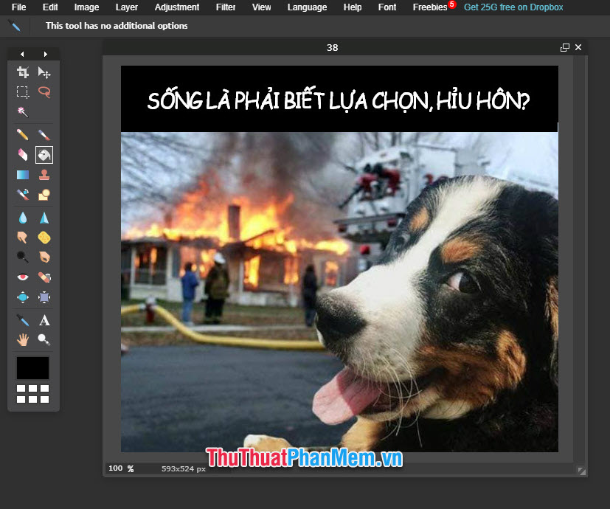Select the Eraser tool
The image size is (610, 509).
[23, 155]
